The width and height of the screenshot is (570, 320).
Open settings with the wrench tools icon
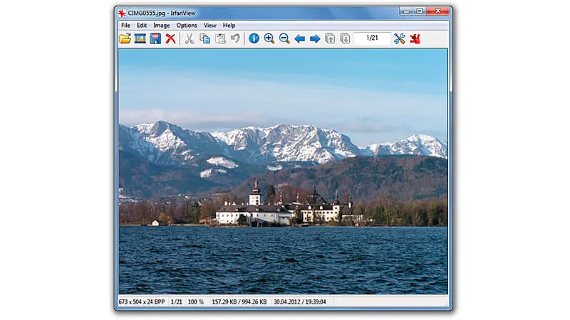point(399,38)
